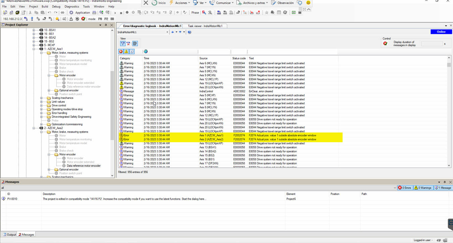Click the Cut scissors toolbar icon
This screenshot has width=453, height=243.
pos(30,13)
